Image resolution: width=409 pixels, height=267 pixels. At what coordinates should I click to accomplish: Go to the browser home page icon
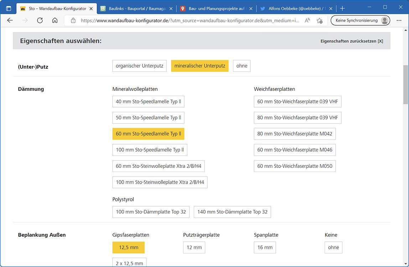(x=55, y=20)
